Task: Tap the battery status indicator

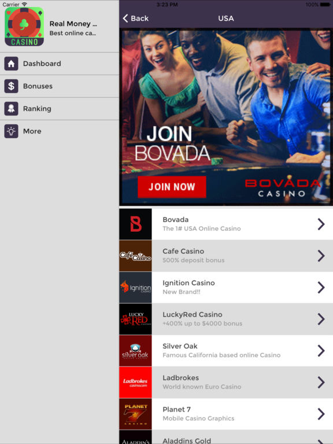Action: (324, 5)
